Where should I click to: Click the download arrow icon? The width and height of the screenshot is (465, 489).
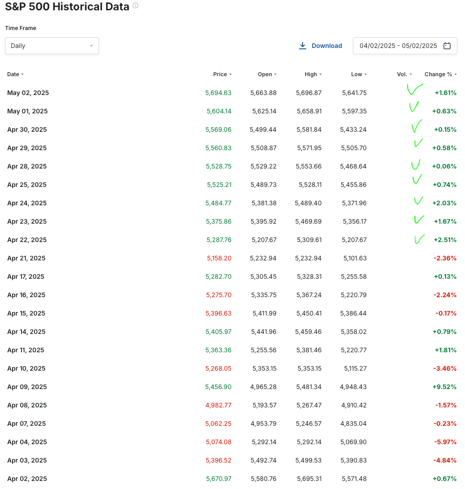coord(302,46)
